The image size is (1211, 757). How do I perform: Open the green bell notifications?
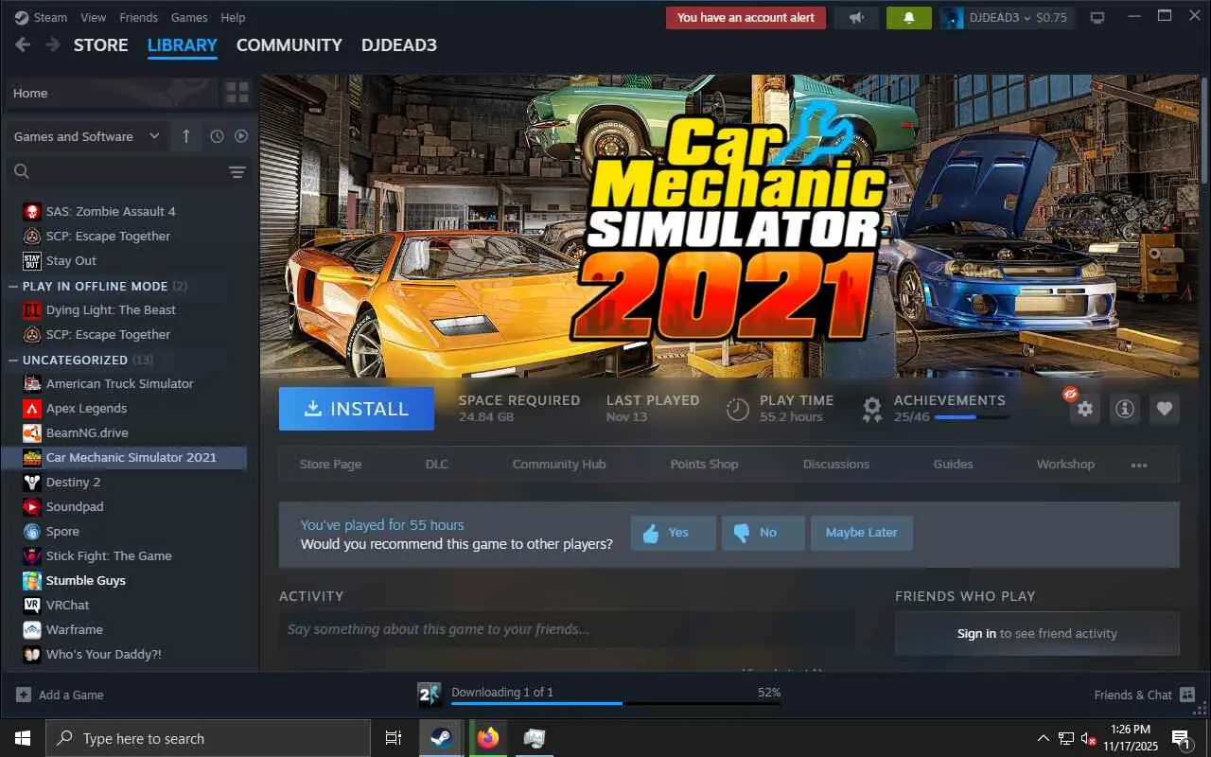click(x=909, y=17)
